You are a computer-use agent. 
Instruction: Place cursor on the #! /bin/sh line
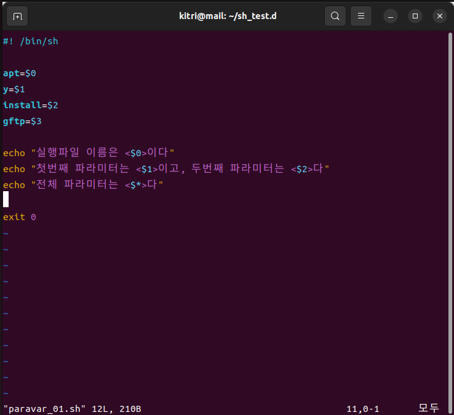click(x=31, y=41)
